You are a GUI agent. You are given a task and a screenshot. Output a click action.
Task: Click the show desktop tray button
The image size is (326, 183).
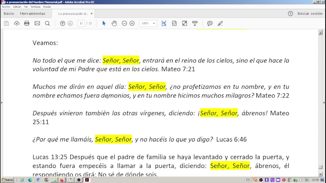tap(322, 180)
